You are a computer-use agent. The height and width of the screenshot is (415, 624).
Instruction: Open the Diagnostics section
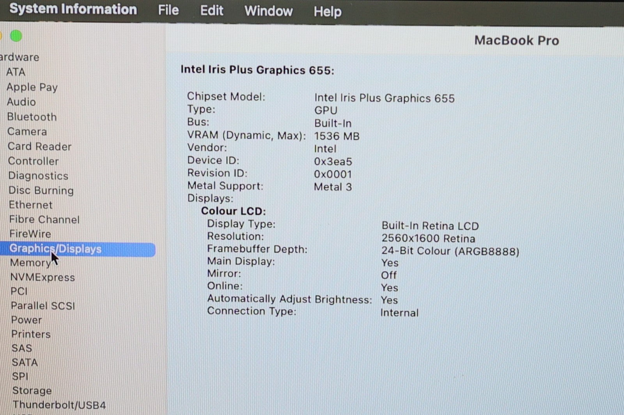(x=38, y=176)
